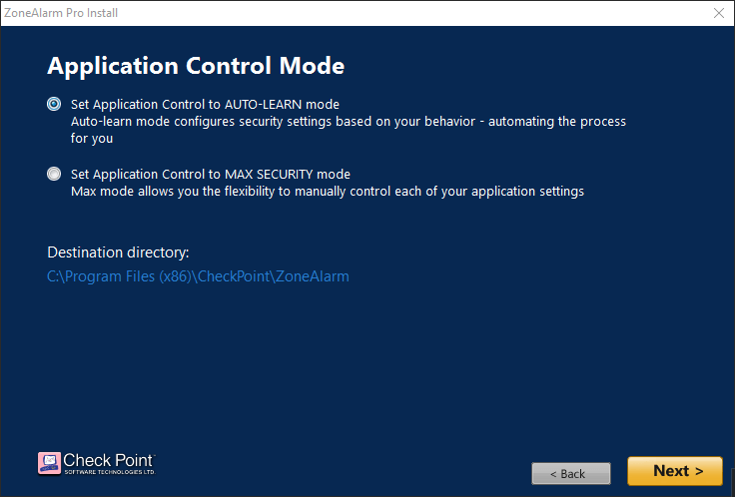Click the 'Destination directory:' label
This screenshot has width=735, height=497.
point(118,252)
